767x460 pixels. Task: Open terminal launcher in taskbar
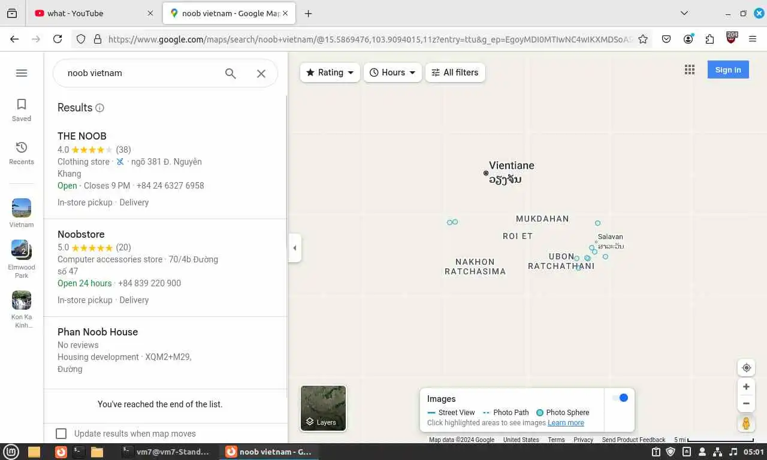(78, 452)
